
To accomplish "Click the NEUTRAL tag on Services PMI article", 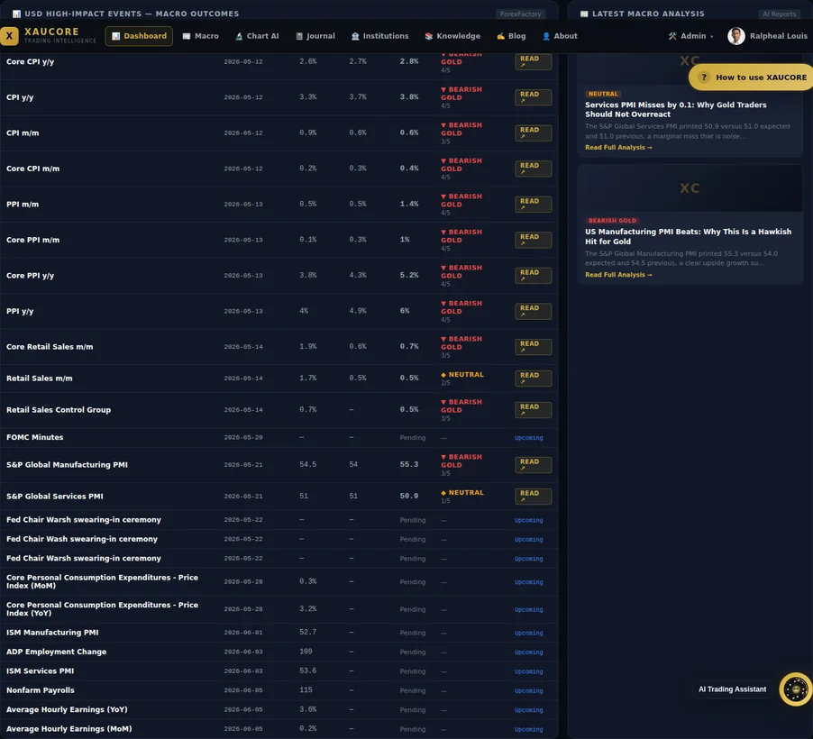I will 603,94.
